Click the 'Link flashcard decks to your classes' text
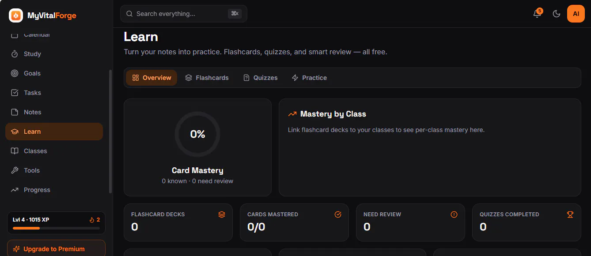591x256 pixels. pos(386,130)
